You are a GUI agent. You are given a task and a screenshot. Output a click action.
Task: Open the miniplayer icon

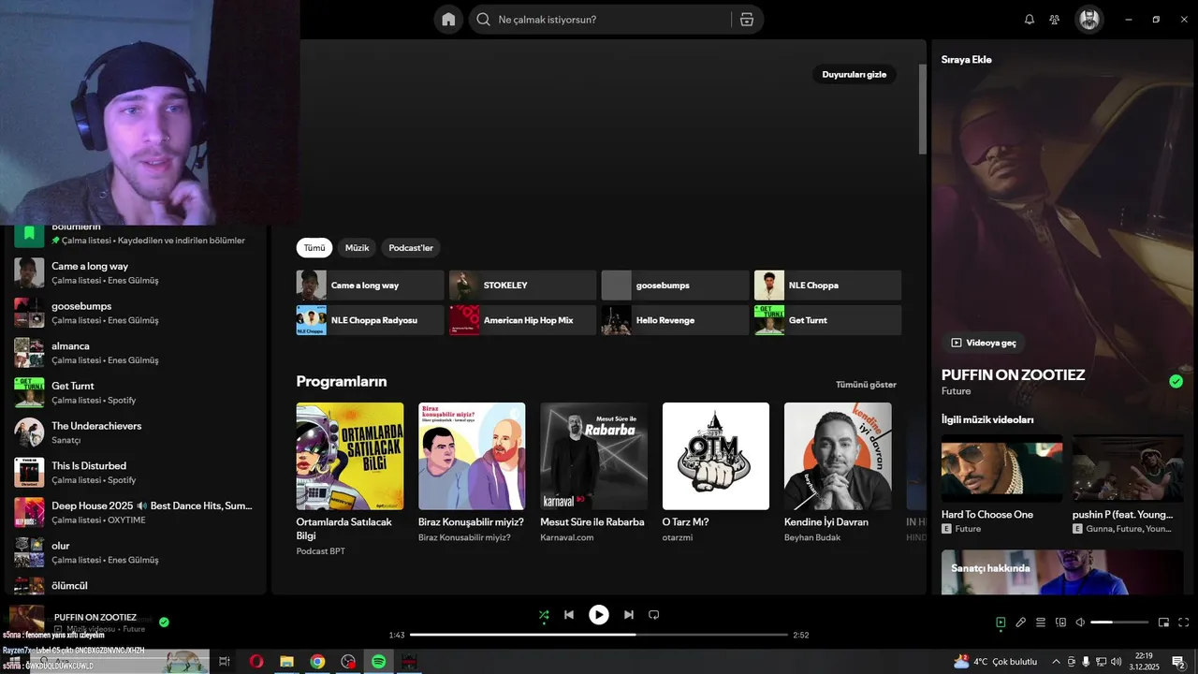click(1163, 623)
